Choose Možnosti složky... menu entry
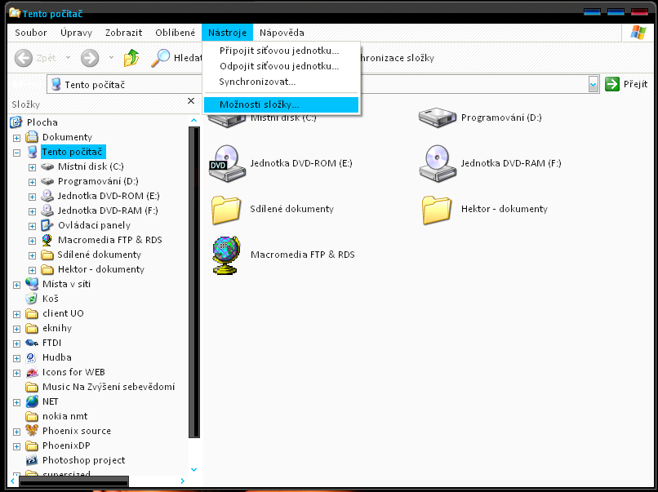658x492 pixels. click(x=281, y=105)
